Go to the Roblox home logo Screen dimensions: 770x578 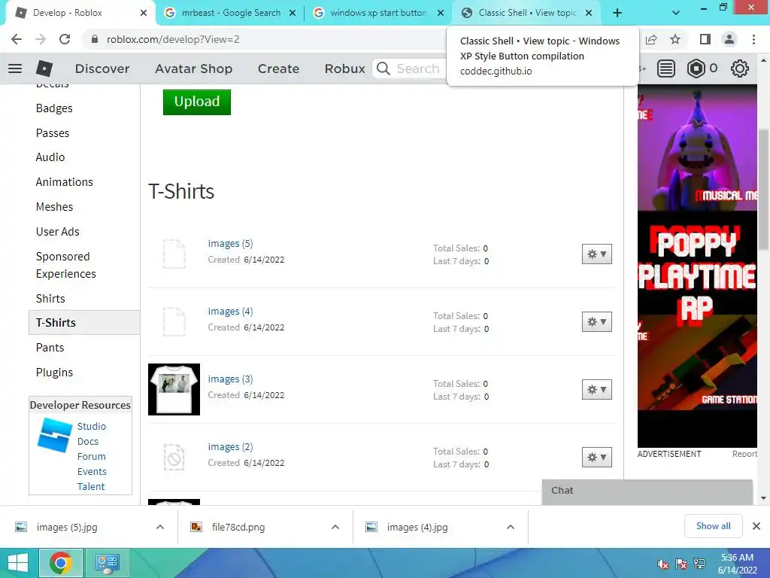[44, 68]
